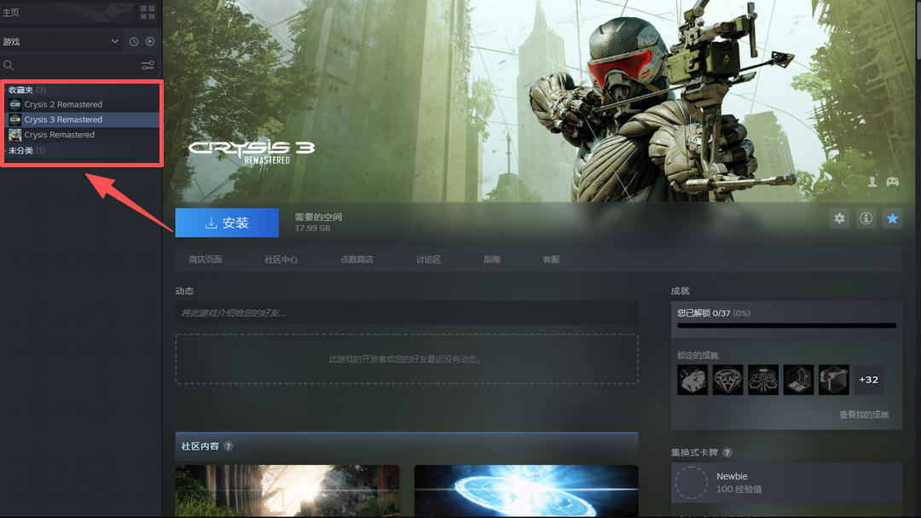Open 查看我的成就 link
This screenshot has height=518, width=921.
pyautogui.click(x=863, y=415)
